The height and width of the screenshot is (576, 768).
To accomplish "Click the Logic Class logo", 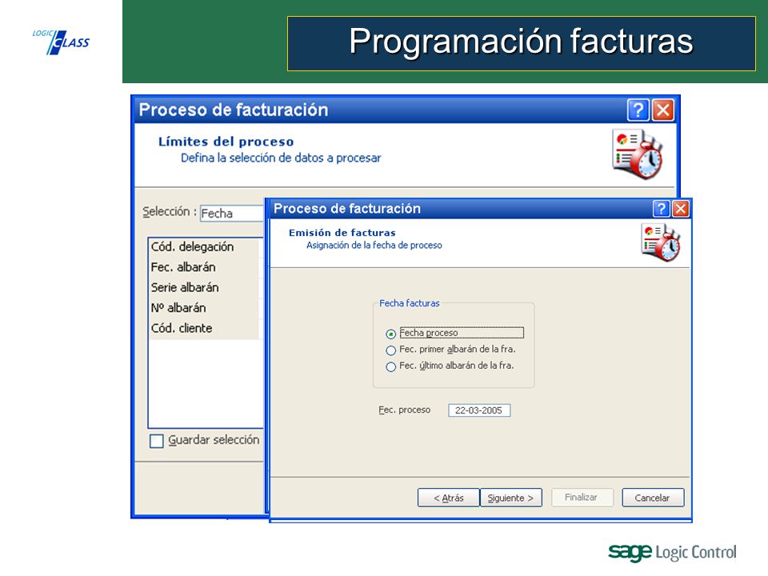I will click(x=61, y=42).
